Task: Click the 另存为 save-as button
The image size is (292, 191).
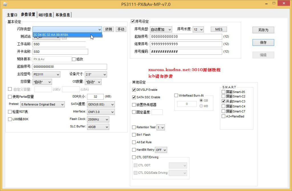Action: point(263,30)
